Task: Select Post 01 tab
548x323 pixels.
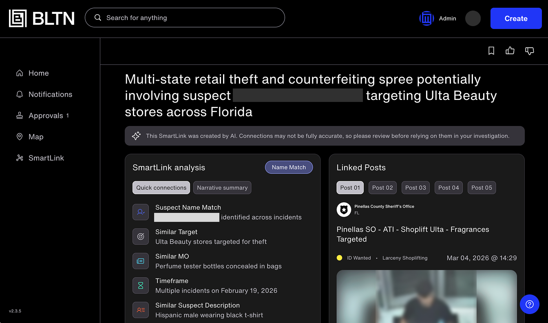Action: (350, 188)
